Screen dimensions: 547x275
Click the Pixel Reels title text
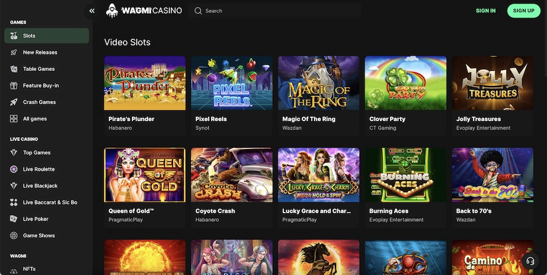pyautogui.click(x=211, y=119)
